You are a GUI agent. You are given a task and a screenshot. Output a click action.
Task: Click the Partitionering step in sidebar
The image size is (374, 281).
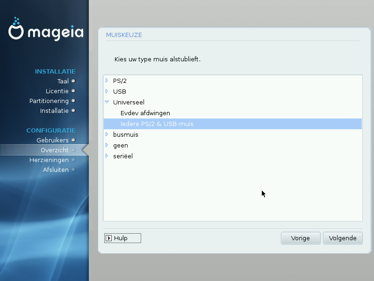[49, 101]
